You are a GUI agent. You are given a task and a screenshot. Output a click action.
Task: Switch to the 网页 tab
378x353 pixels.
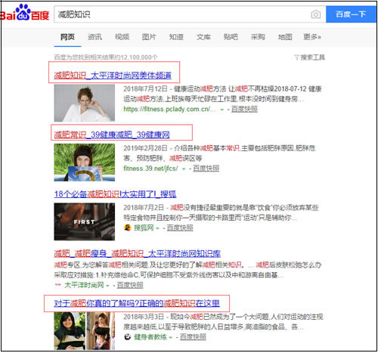click(67, 37)
